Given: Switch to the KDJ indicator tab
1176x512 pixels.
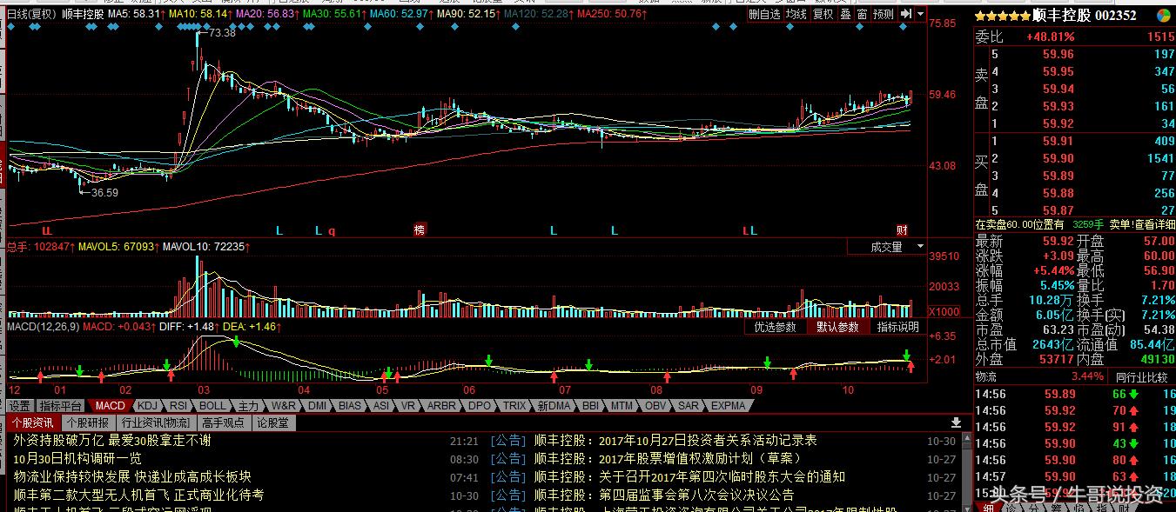Looking at the screenshot, I should click(x=150, y=405).
